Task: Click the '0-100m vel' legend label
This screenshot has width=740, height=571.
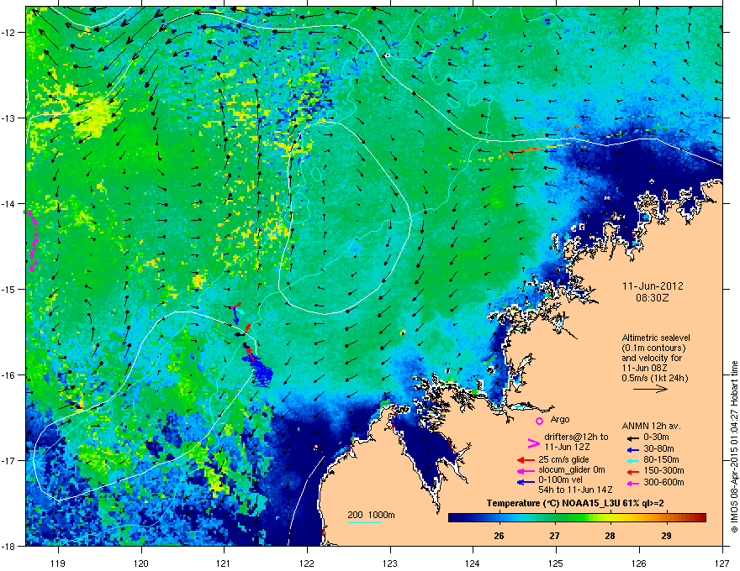Action: pos(560,480)
